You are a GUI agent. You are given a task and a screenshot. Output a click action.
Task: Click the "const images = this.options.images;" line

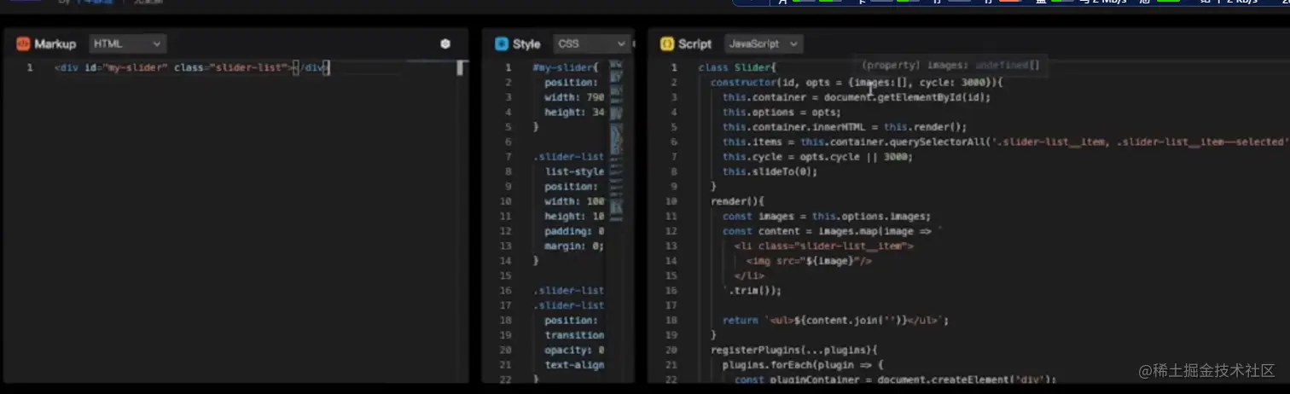[x=827, y=217]
